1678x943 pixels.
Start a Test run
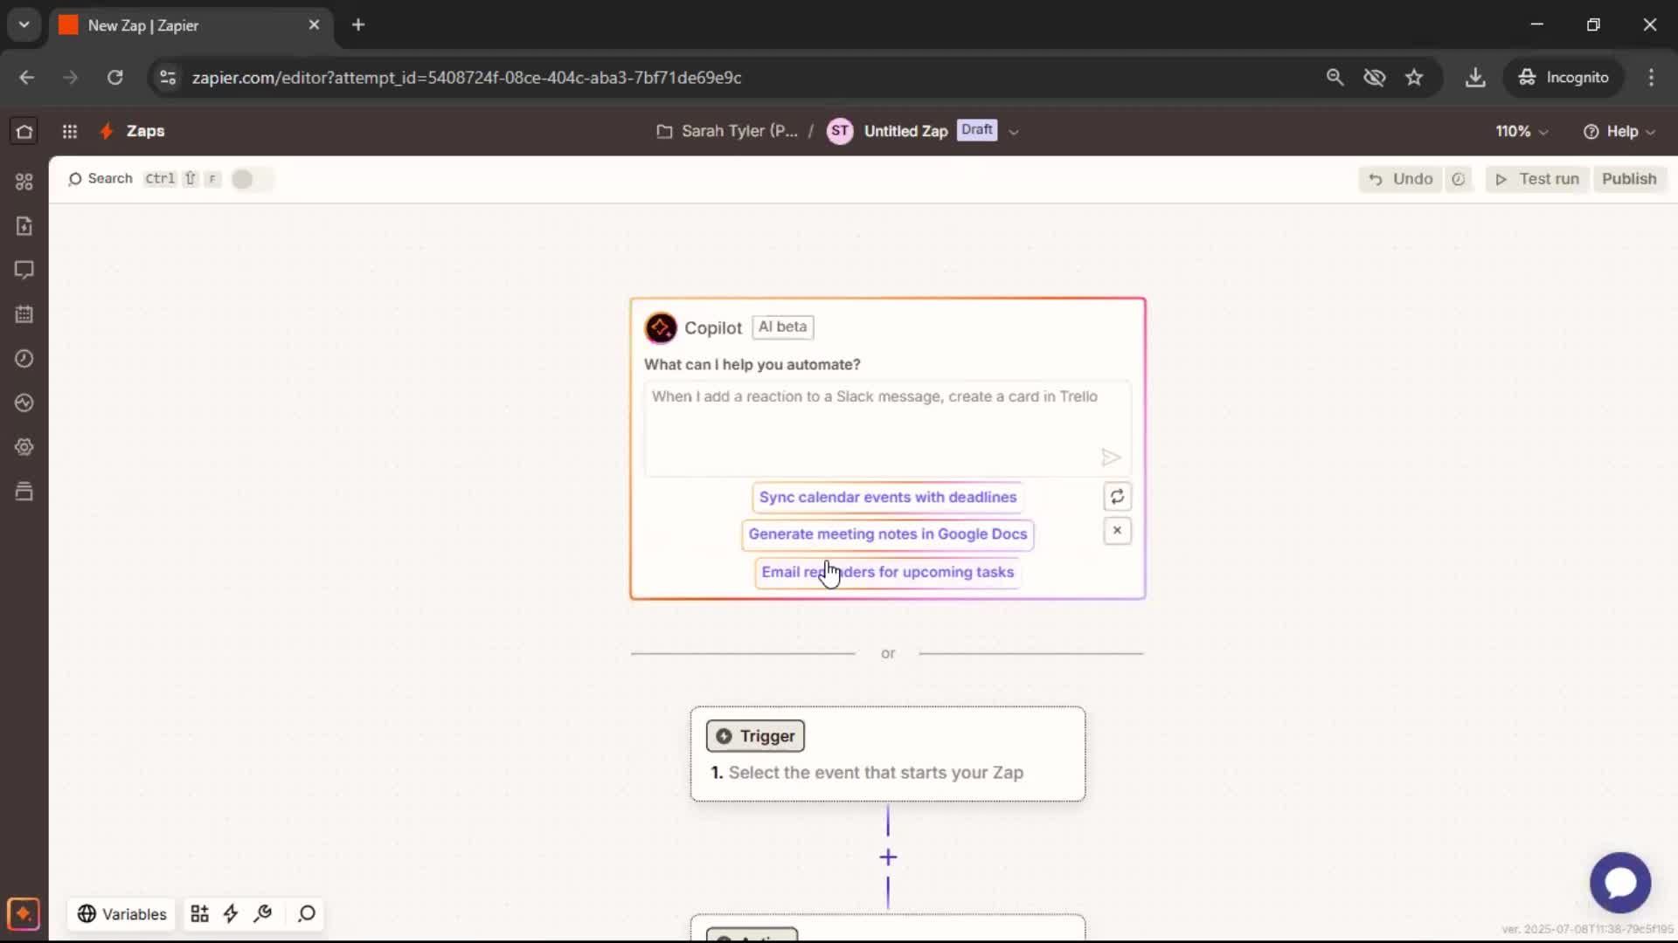pos(1537,179)
